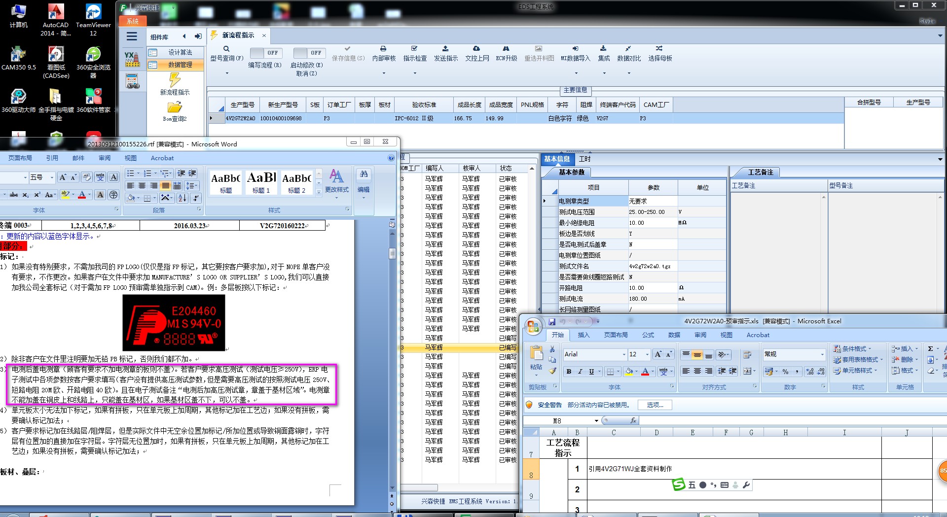Apply 标题 2 style in Word
The height and width of the screenshot is (517, 947).
click(296, 182)
